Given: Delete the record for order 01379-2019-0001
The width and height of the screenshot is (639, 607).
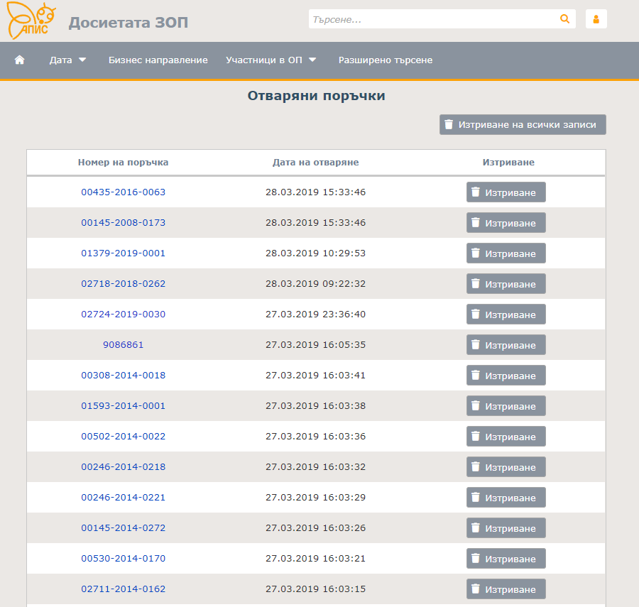Looking at the screenshot, I should click(506, 253).
